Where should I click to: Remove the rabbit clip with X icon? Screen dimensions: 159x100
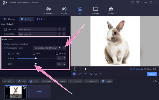pos(24,87)
